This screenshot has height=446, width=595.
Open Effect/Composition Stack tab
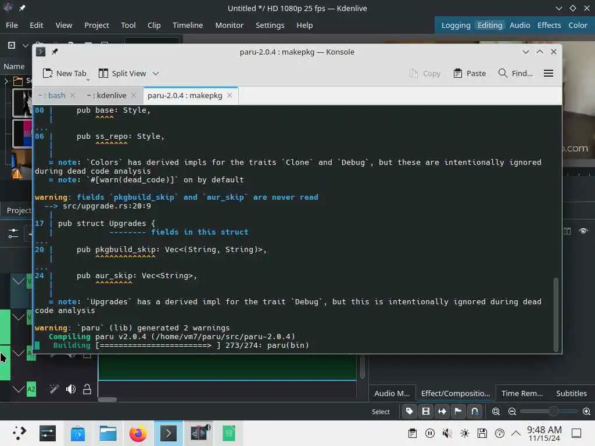[456, 393]
